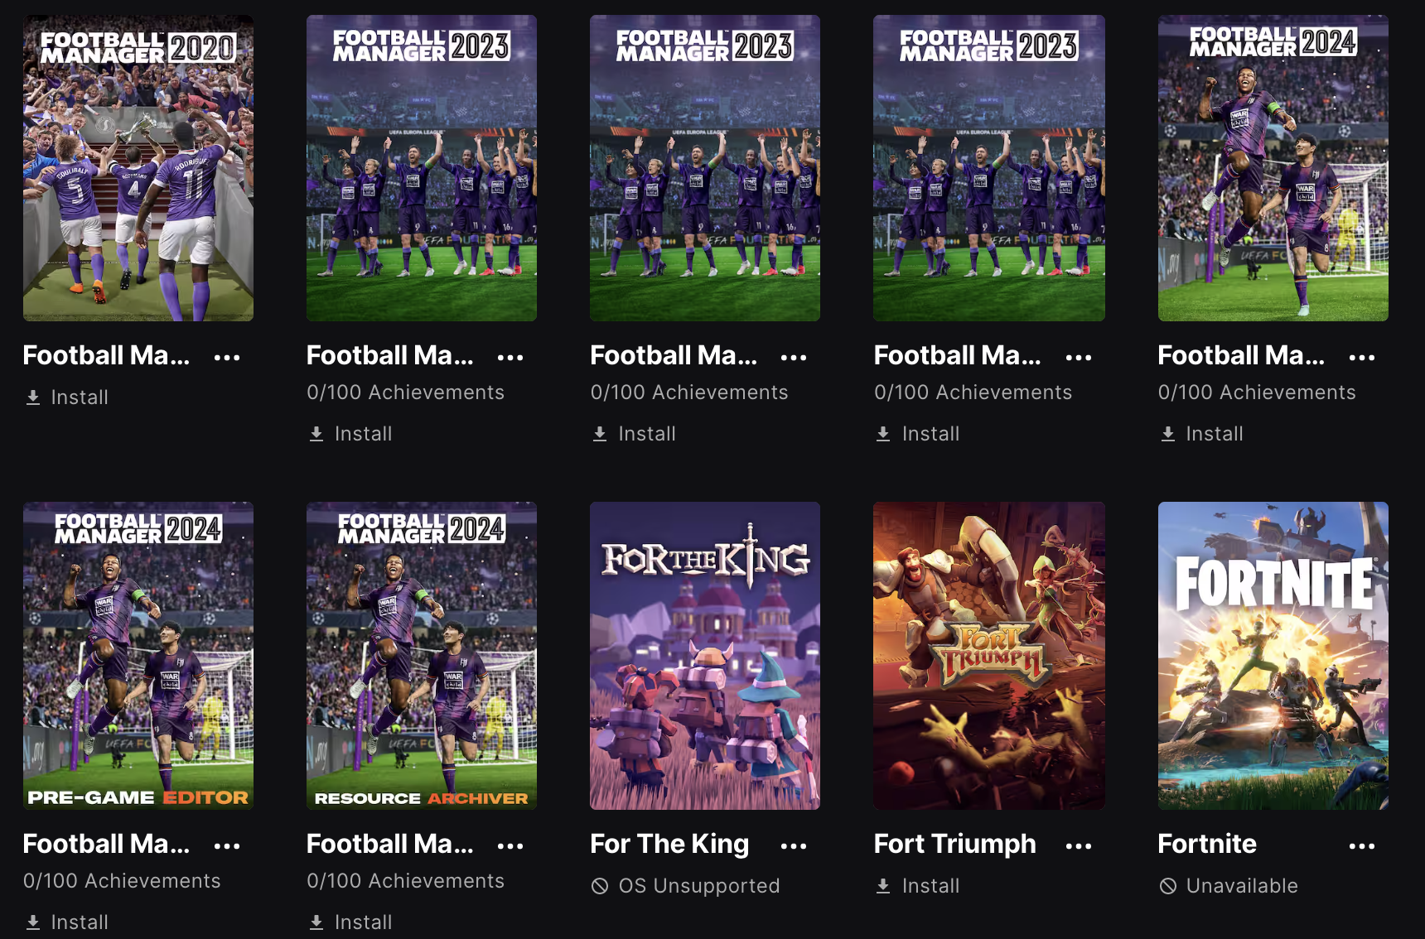Click OS Unsupported icon under For The King

pos(600,886)
